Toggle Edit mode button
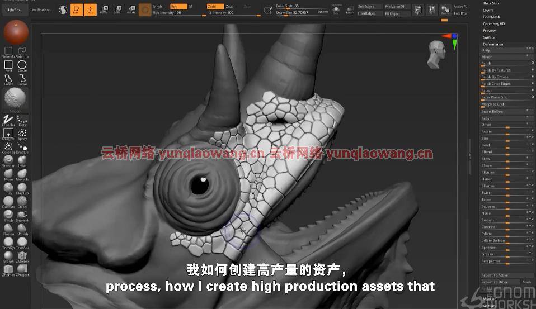 point(77,10)
